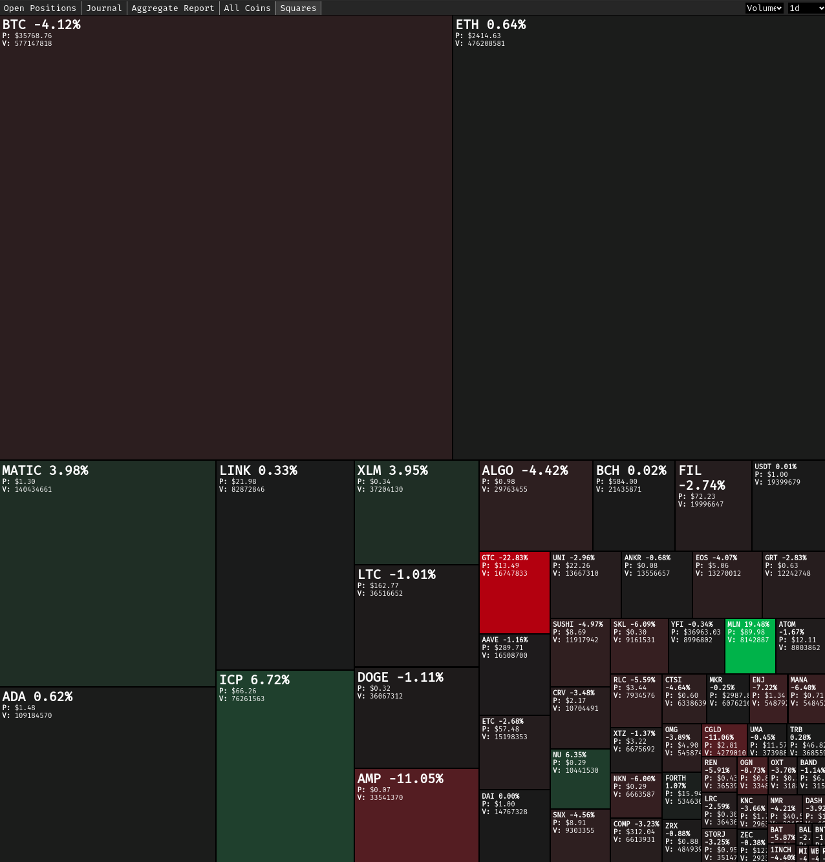
Task: Select the CRV -3.48% tile
Action: pos(580,718)
